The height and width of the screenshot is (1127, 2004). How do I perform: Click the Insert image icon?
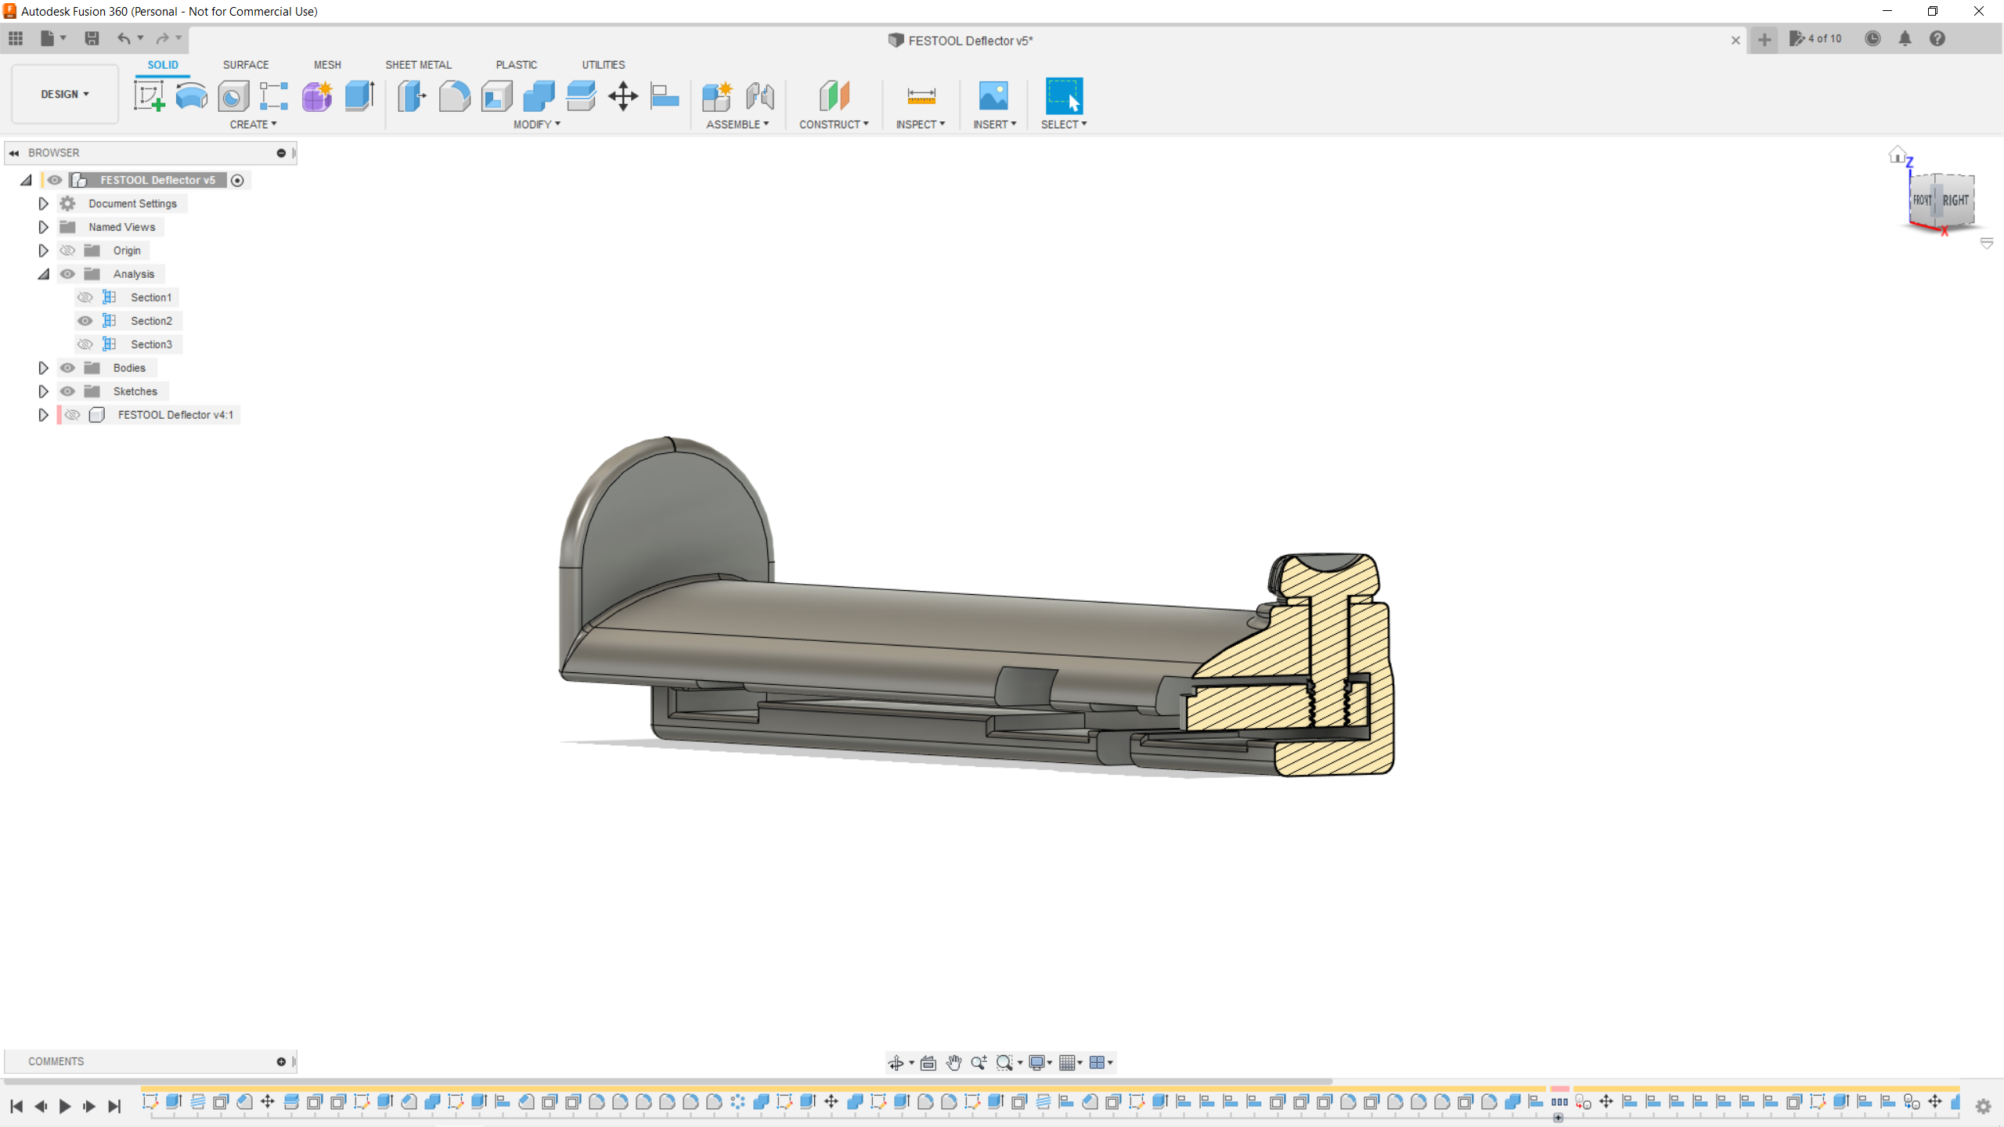tap(993, 96)
